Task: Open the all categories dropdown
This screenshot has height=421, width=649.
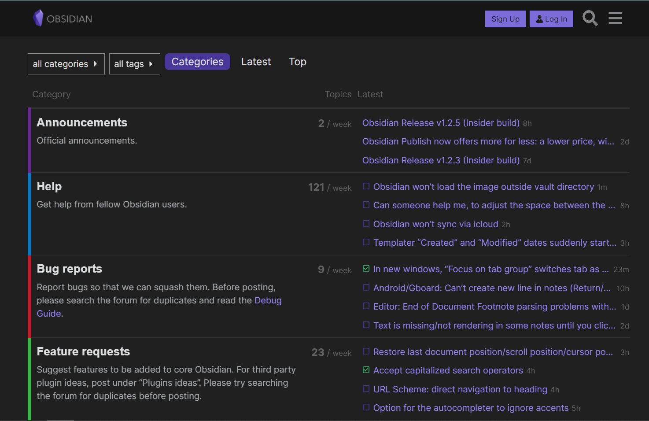Action: (66, 63)
